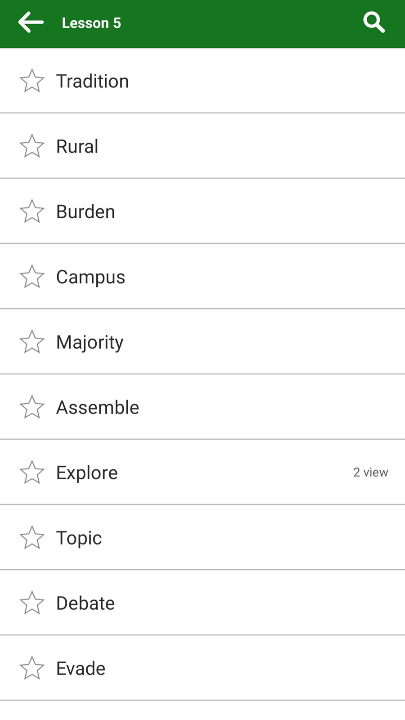Star the word Evade
The image size is (405, 720).
point(32,668)
